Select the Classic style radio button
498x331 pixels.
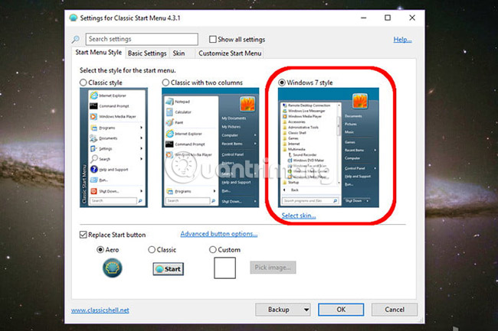84,83
